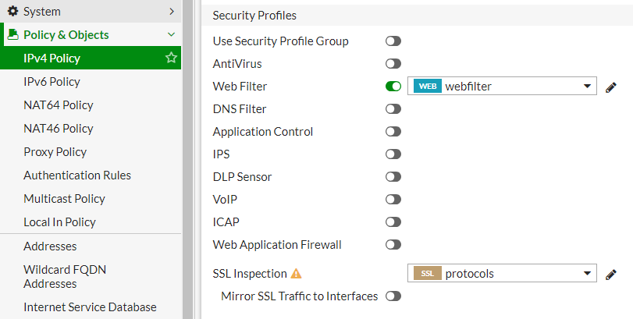Turn on the IPS toggle

click(393, 154)
